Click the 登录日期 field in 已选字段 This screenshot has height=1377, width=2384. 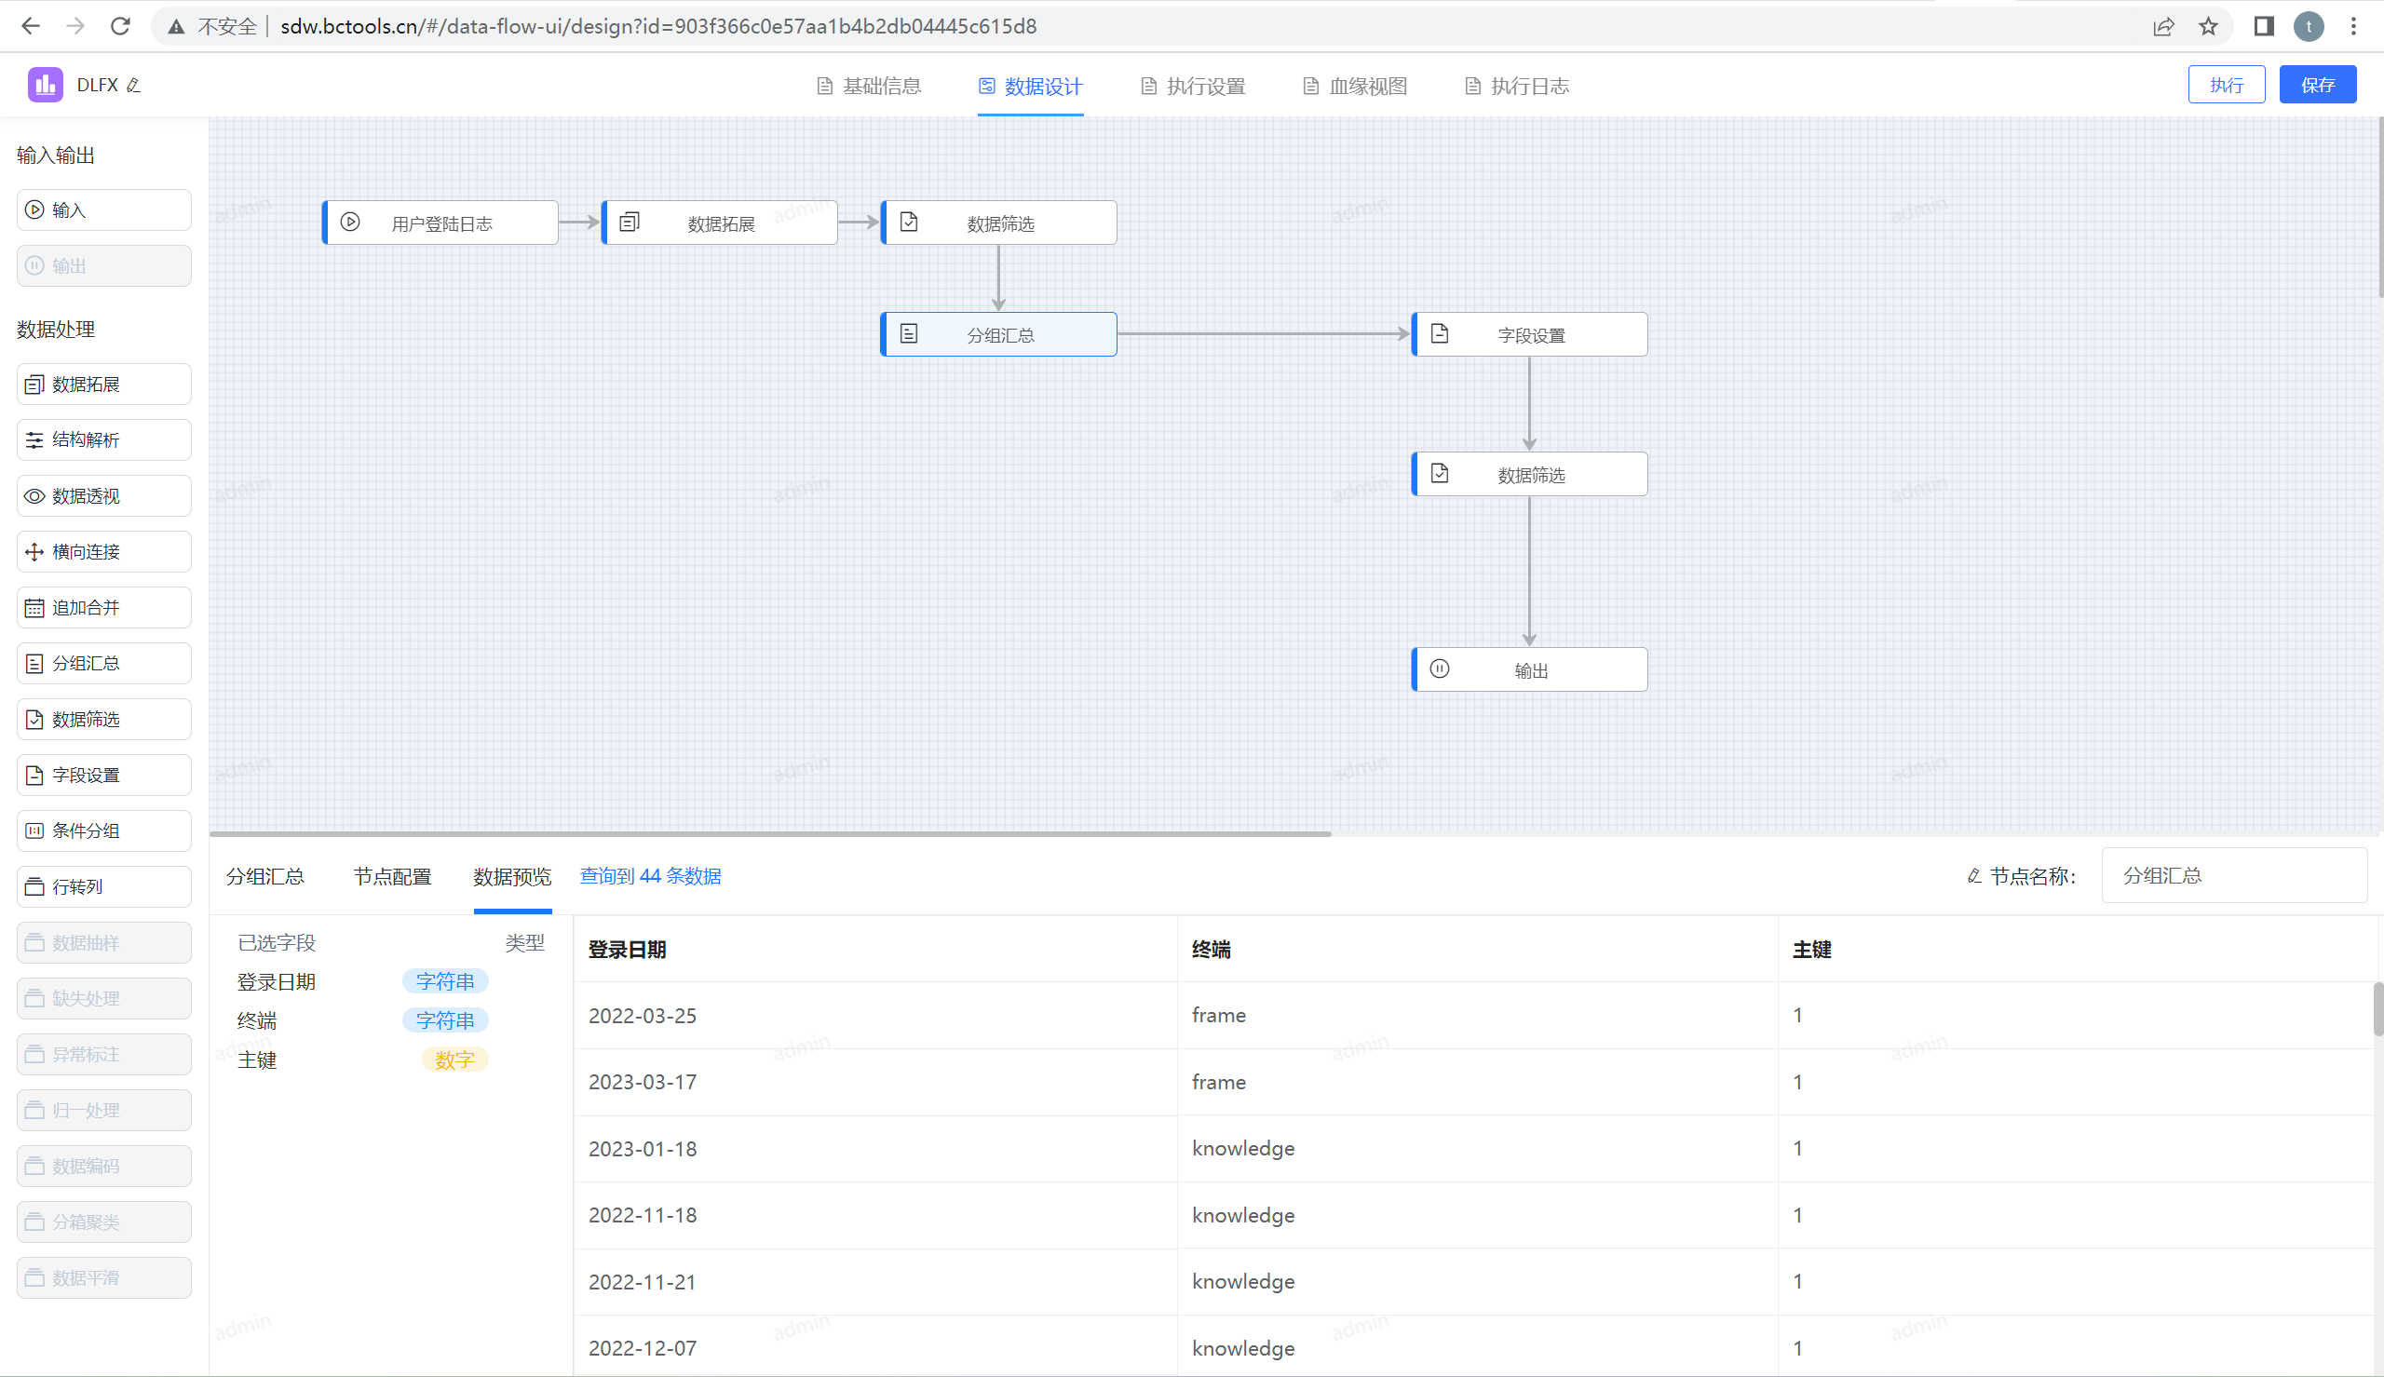[277, 981]
